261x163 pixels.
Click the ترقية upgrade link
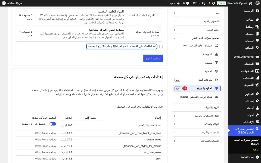(254, 150)
